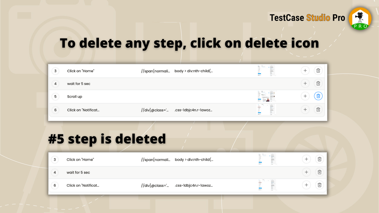Open the screenshot thumbnail of step 6
Screen dimensions: 379x213
coord(266,109)
